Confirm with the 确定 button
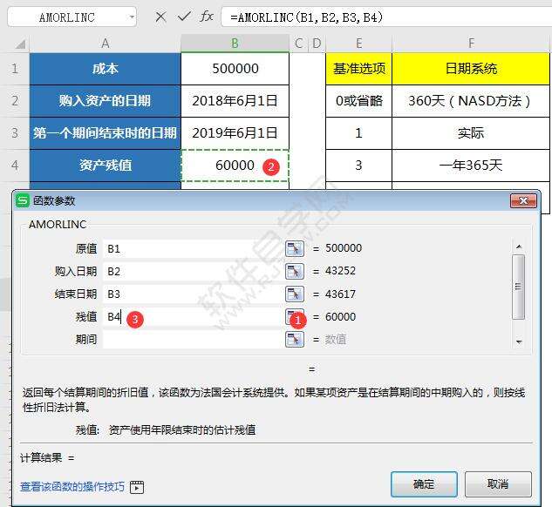552x507 pixels. (424, 484)
